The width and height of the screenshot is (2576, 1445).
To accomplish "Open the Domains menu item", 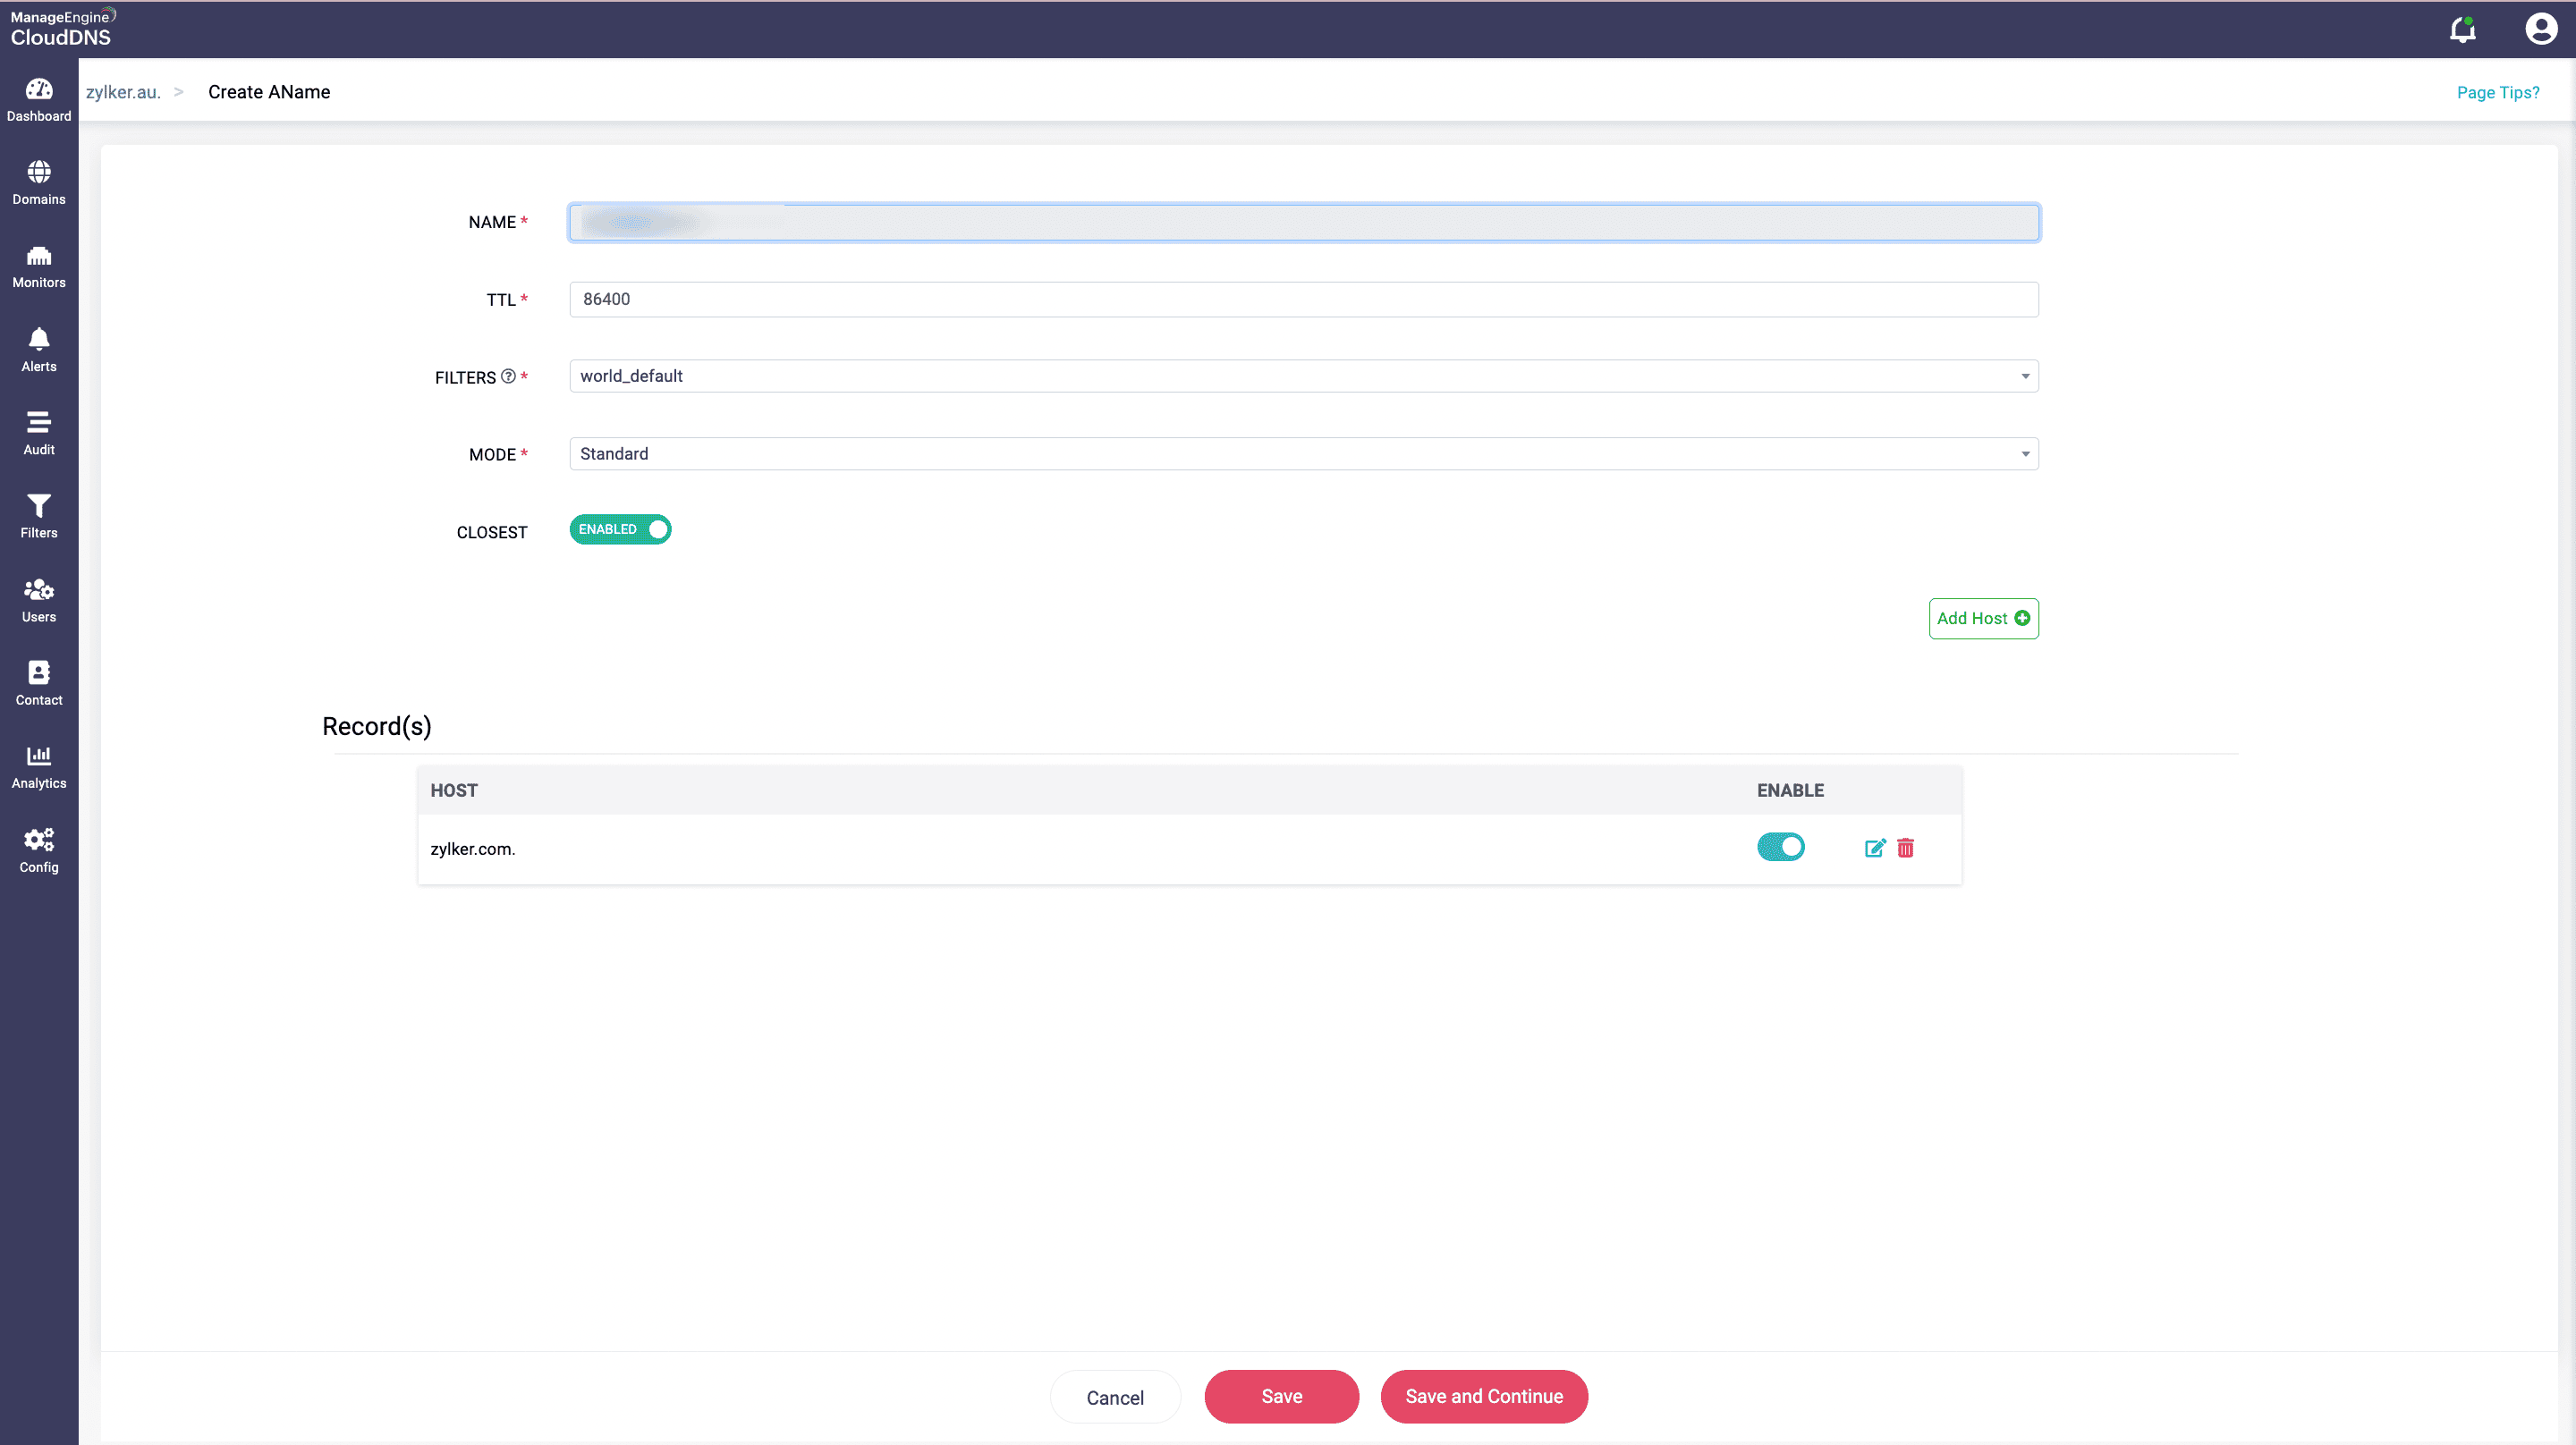I will (39, 183).
